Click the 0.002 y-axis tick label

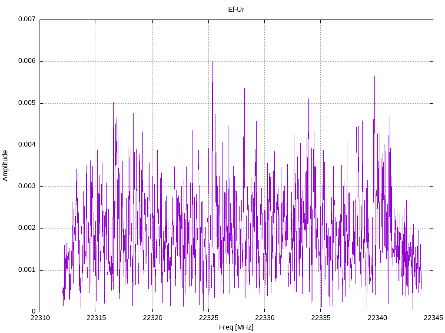coord(27,228)
